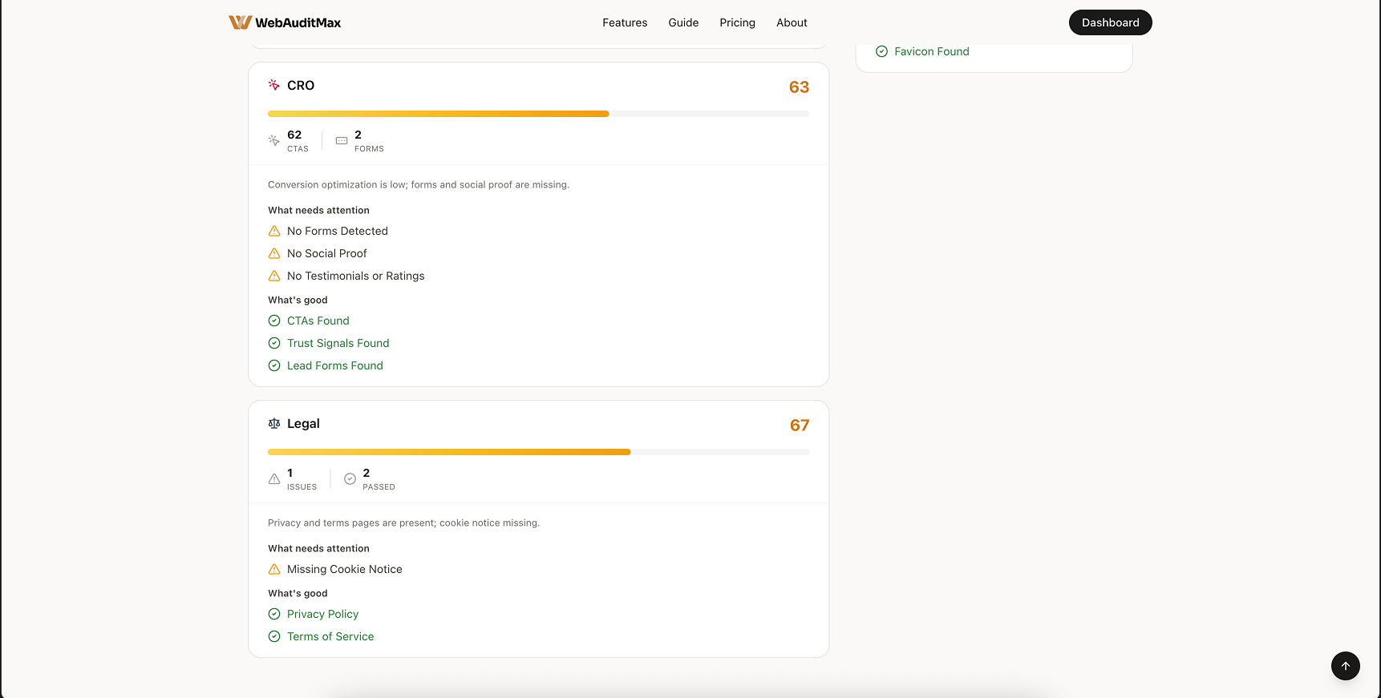
Task: Click warning icon beside No Forms Detected
Action: (x=274, y=231)
